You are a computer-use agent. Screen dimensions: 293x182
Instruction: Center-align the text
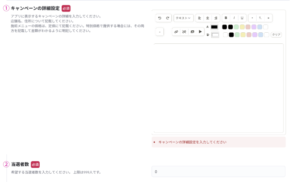208,18
